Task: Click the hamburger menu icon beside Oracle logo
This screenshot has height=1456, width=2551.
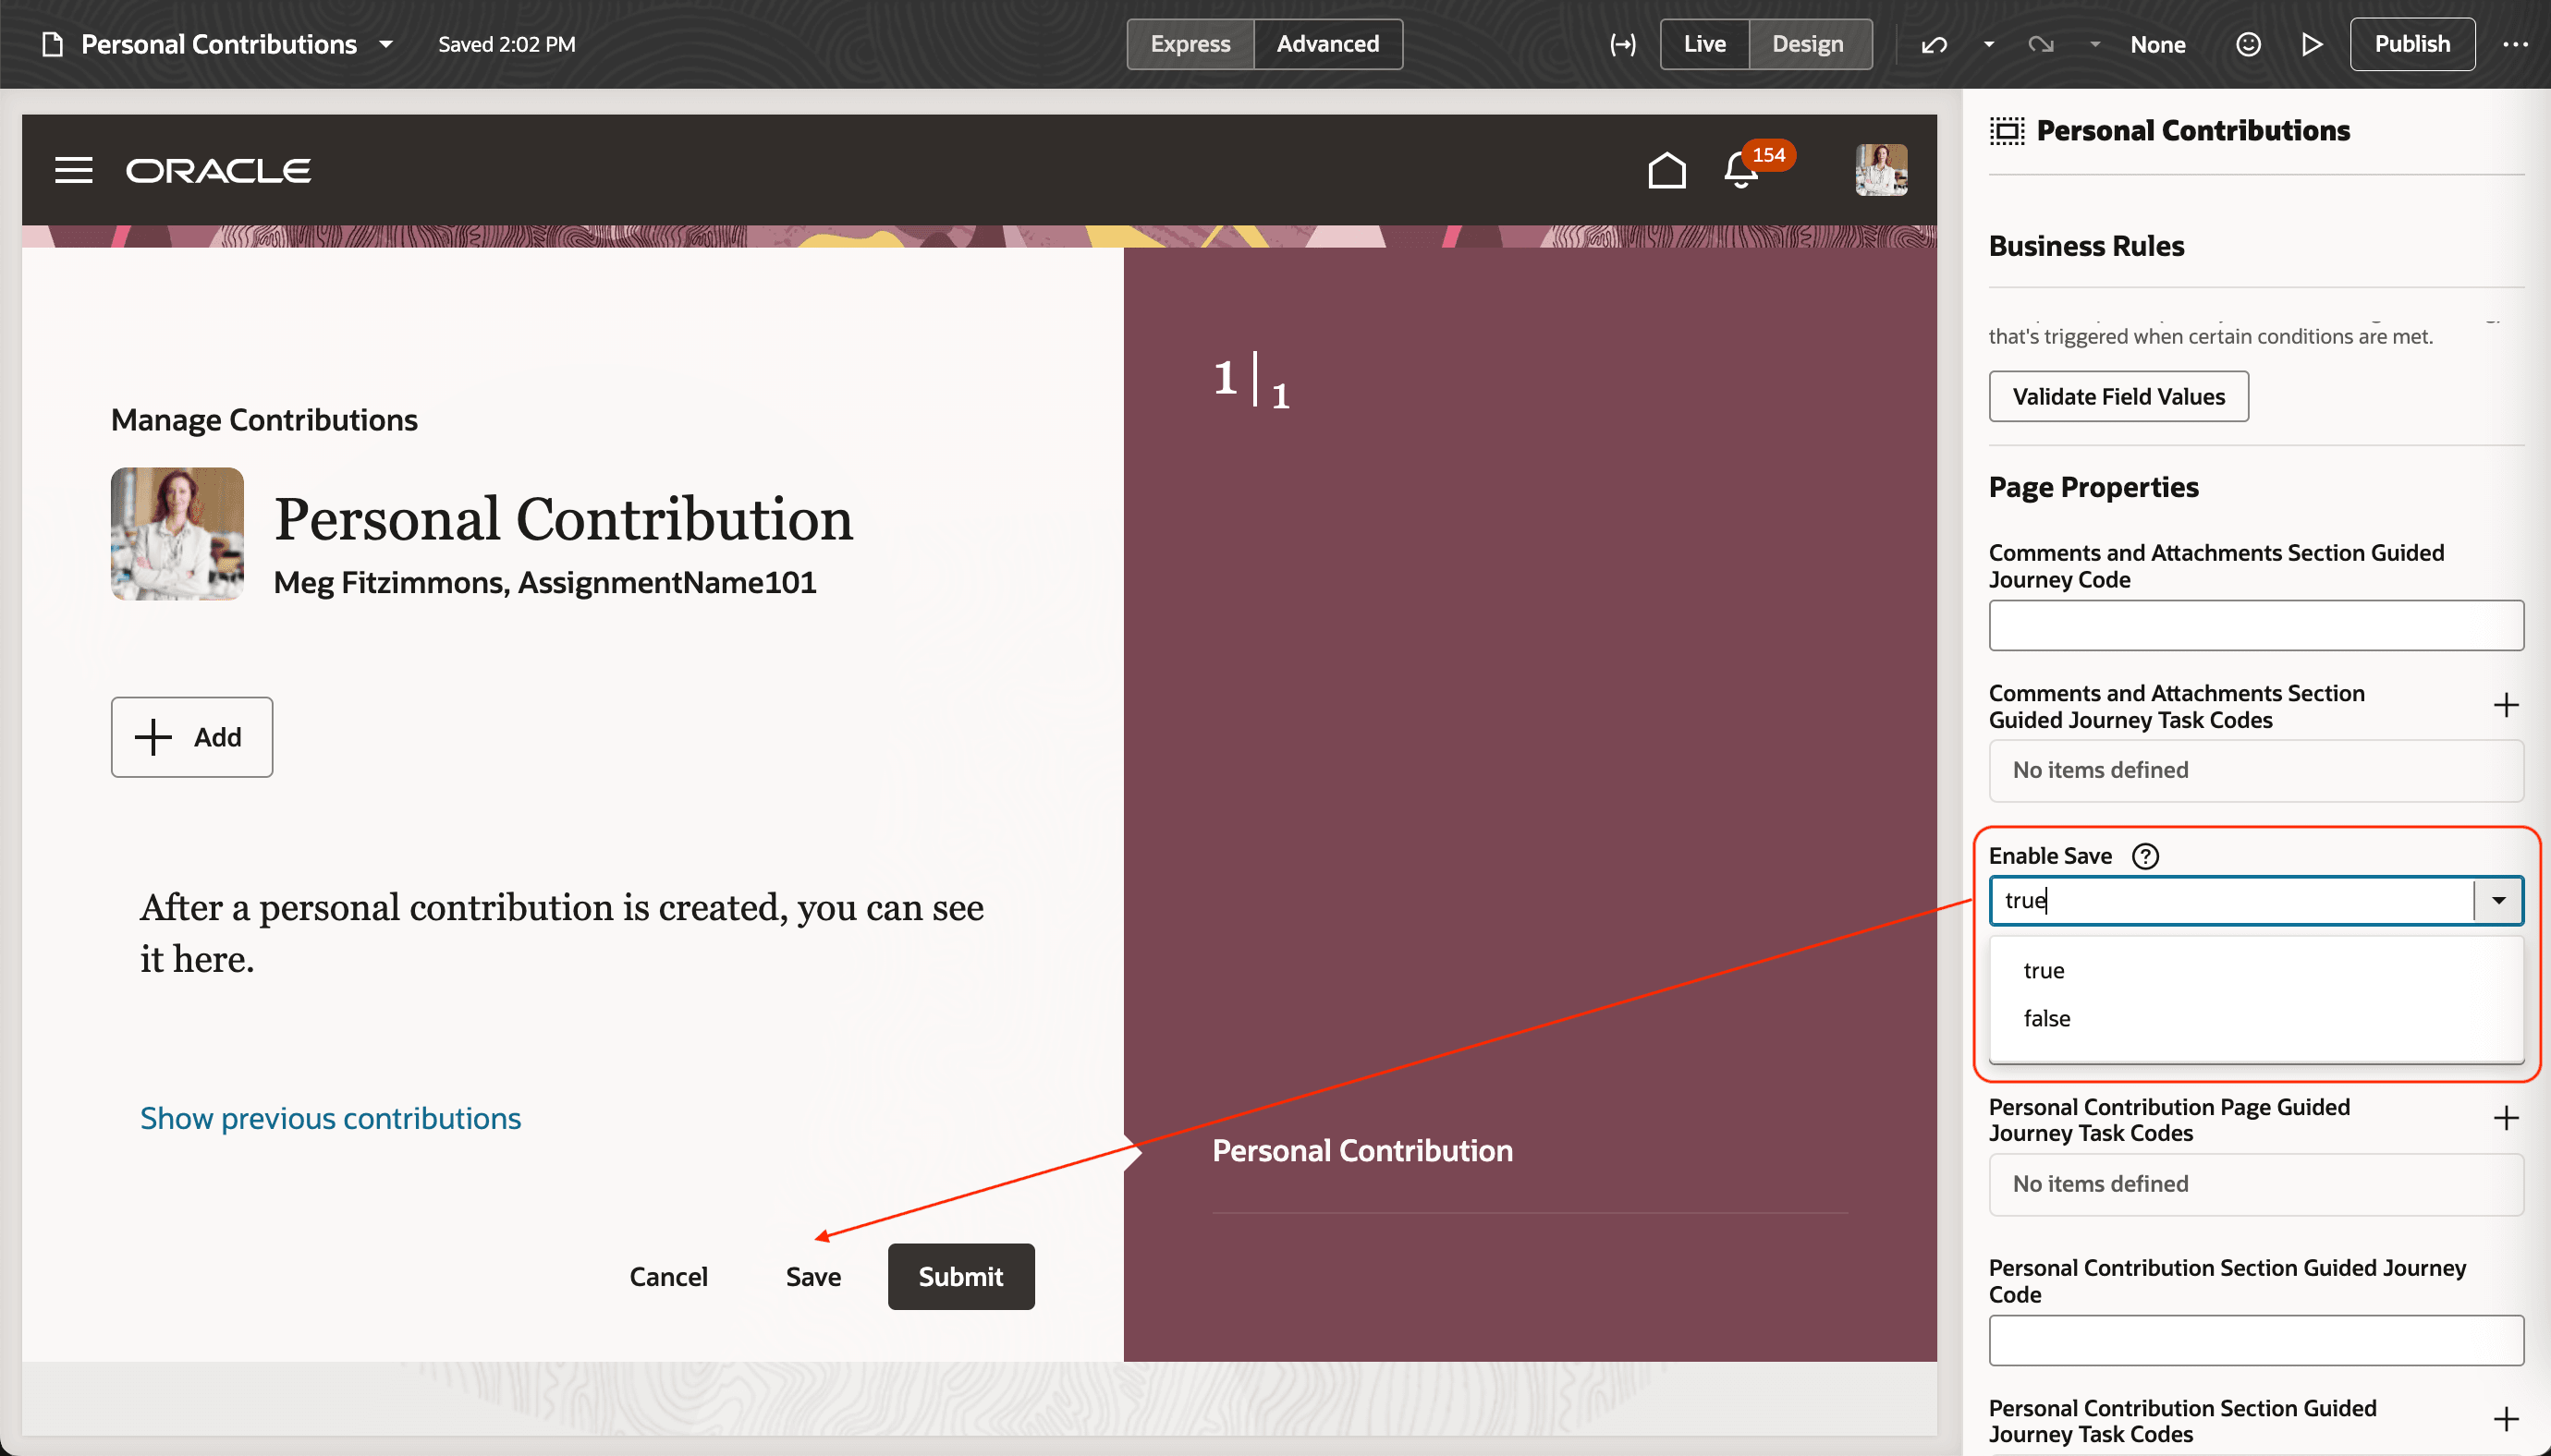Action: tap(73, 170)
